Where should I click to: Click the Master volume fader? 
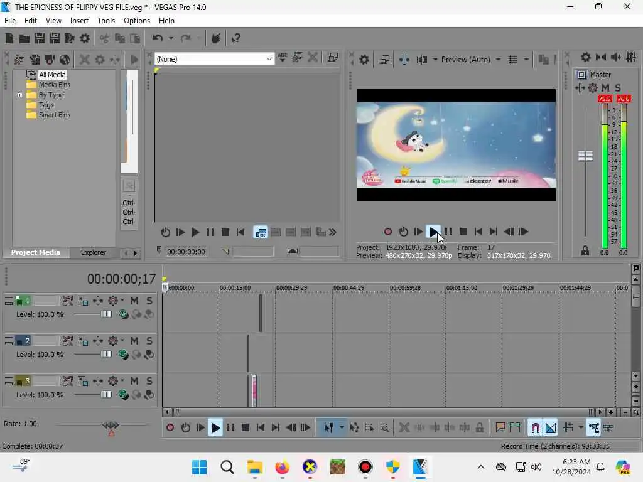coord(585,156)
